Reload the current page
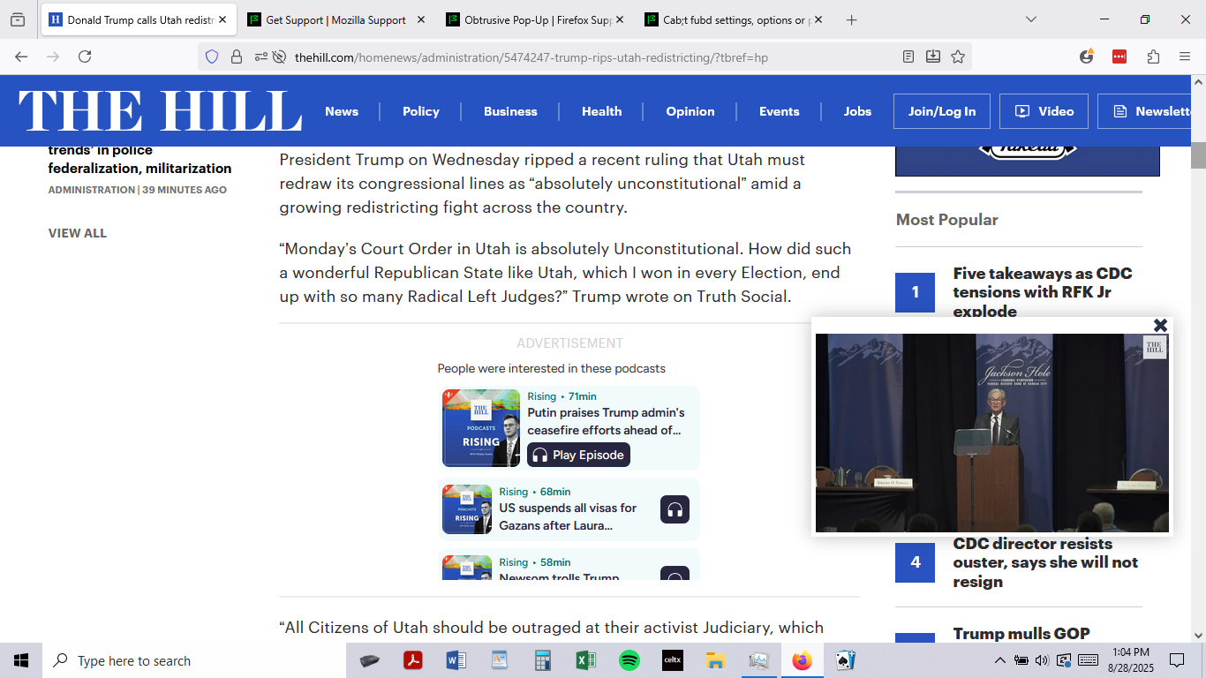 (85, 56)
